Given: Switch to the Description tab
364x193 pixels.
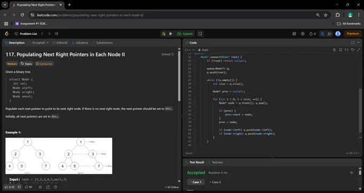Looking at the screenshot, I should pos(15,43).
